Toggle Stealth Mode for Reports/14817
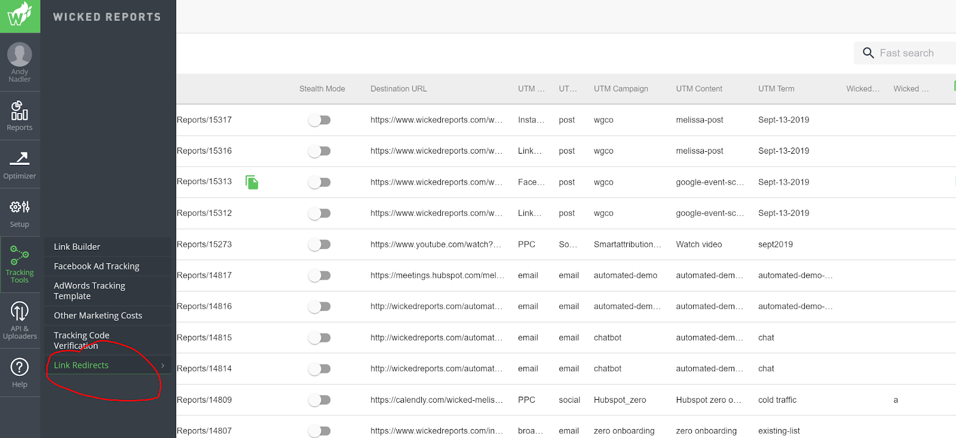Screen dimensions: 956x438 320,275
